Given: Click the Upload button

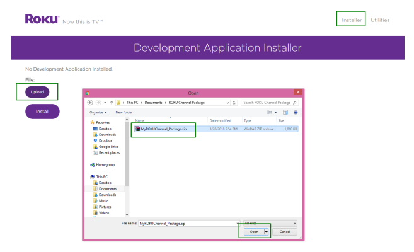Looking at the screenshot, I should pyautogui.click(x=37, y=92).
